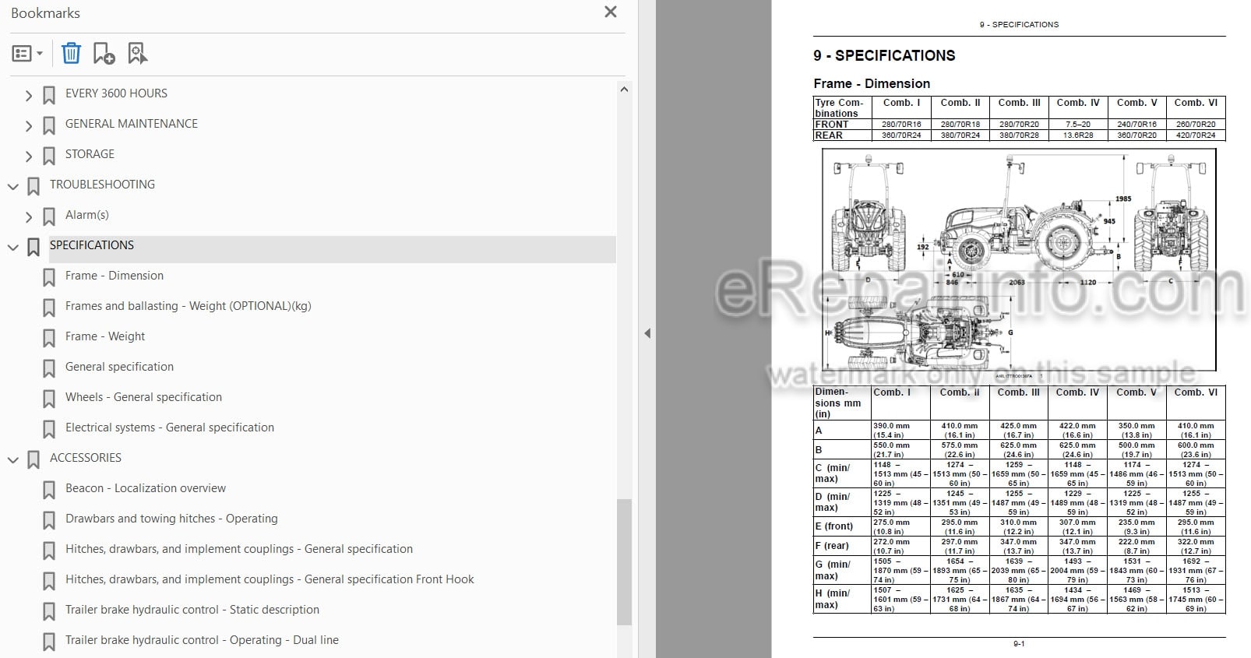Open Wheels - General specification bookmark

click(143, 397)
